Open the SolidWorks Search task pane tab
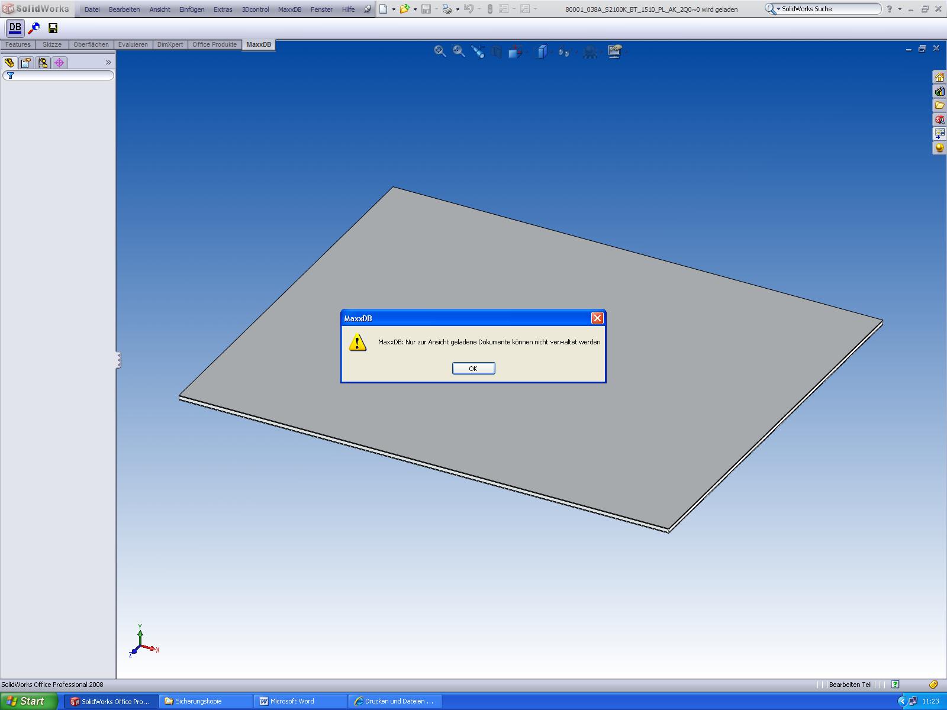 pyautogui.click(x=939, y=120)
